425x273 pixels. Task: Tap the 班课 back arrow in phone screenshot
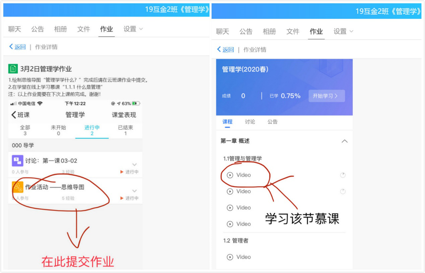20,115
